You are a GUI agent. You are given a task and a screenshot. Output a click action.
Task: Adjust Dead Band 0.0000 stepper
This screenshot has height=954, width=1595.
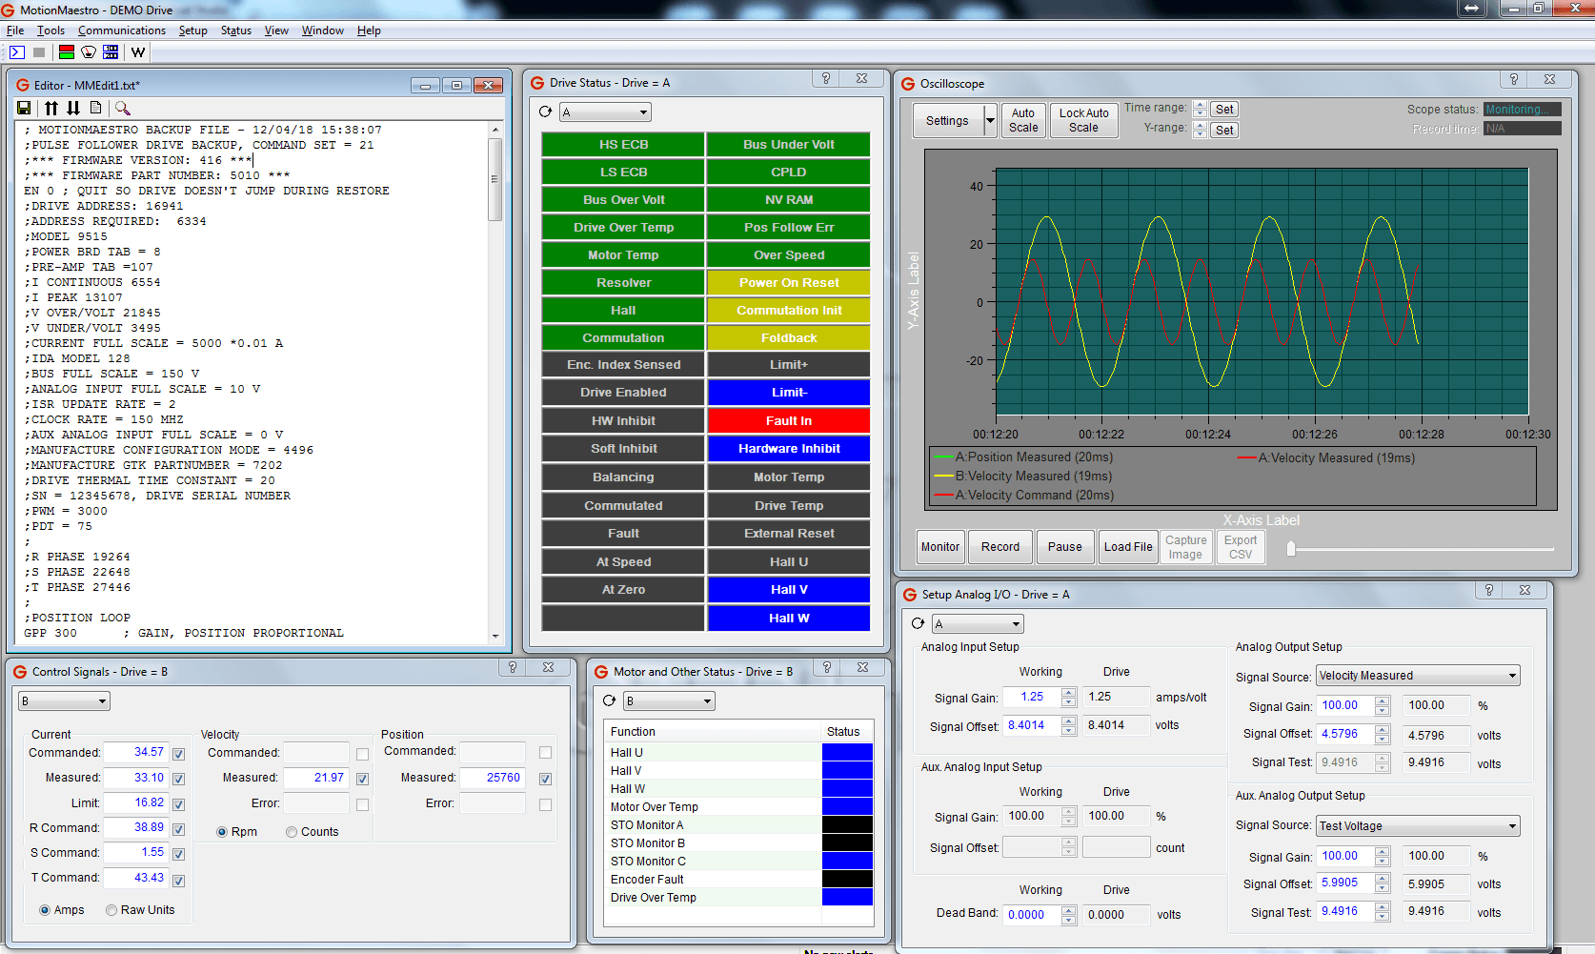click(1068, 915)
